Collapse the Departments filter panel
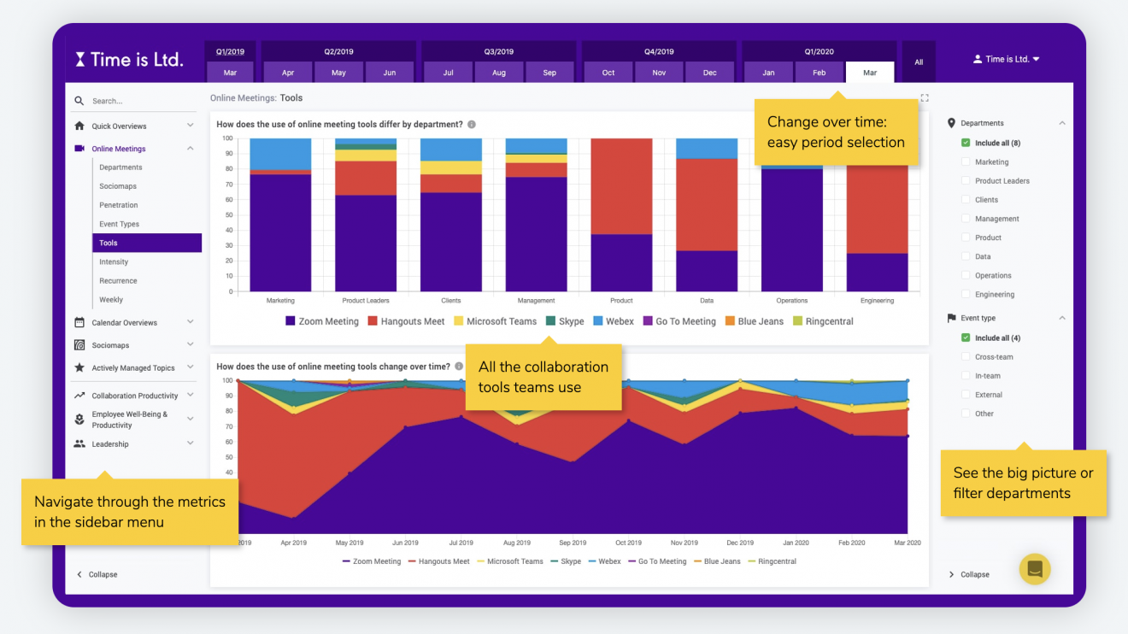 coord(1062,123)
